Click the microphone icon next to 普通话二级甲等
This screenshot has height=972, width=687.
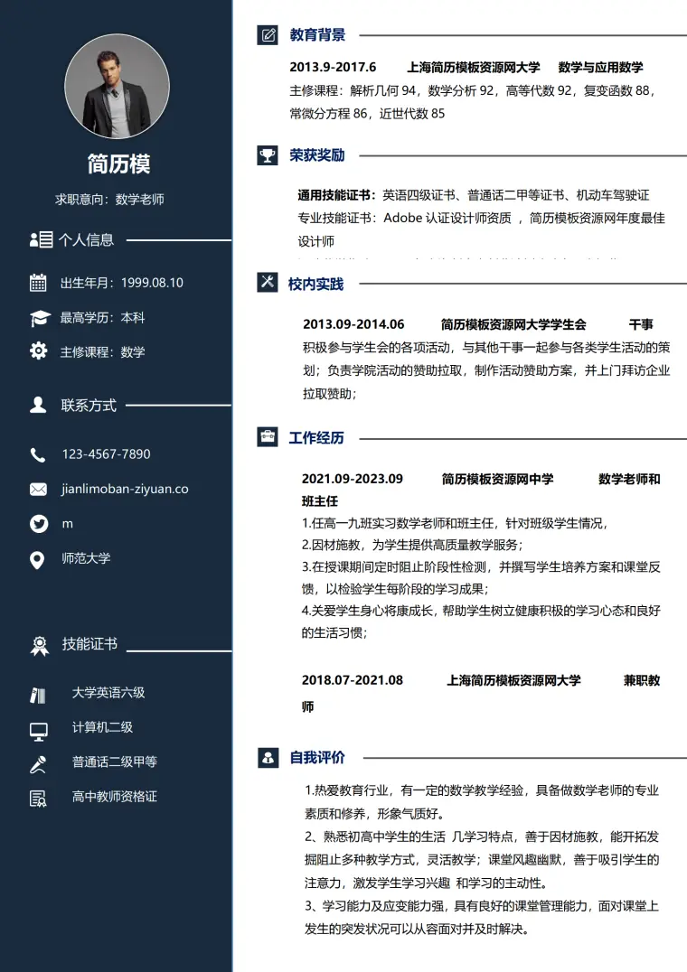tap(38, 765)
